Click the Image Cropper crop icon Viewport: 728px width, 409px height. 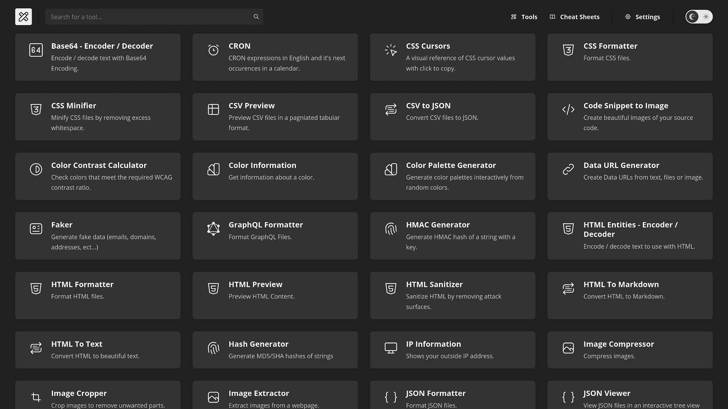36,397
